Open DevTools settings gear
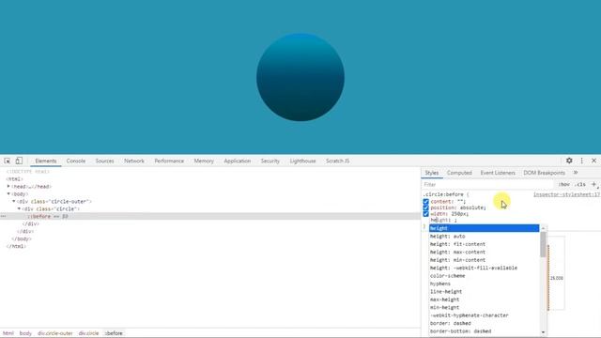601x338 pixels. click(x=569, y=161)
